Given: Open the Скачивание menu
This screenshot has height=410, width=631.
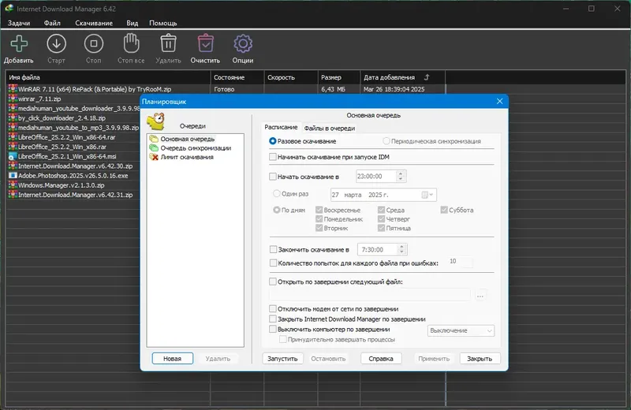Looking at the screenshot, I should click(x=94, y=23).
